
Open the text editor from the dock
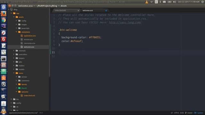pos(4,46)
